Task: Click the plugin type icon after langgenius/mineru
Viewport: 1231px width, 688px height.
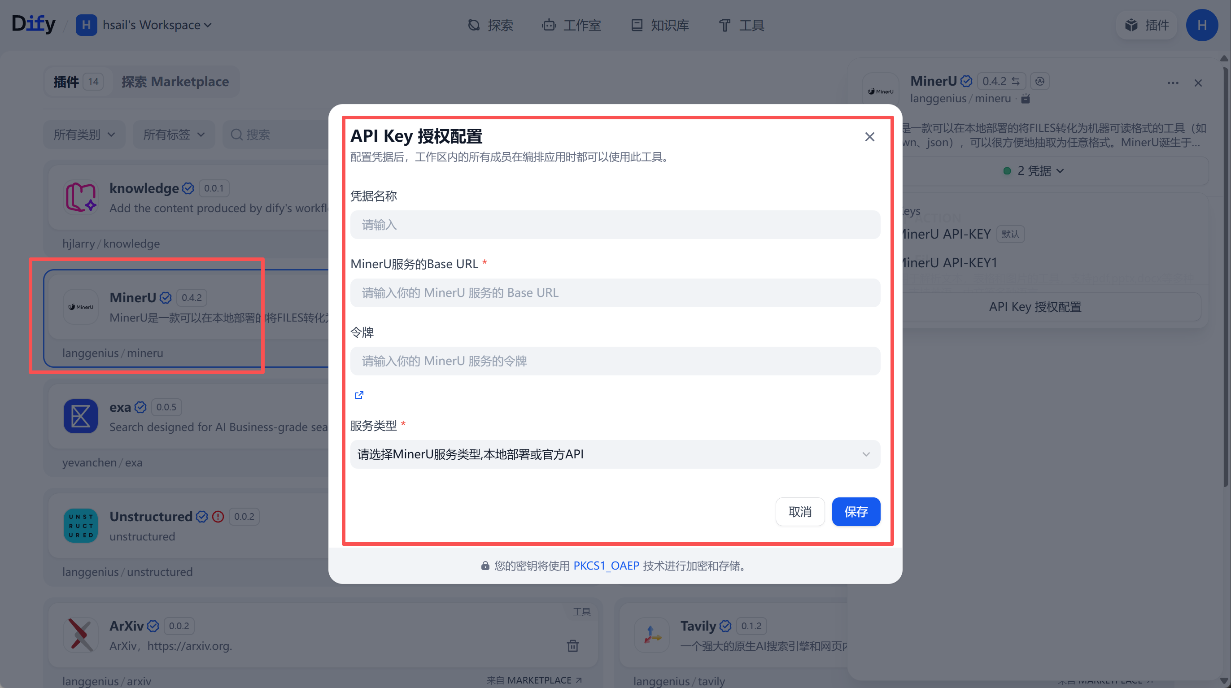Action: (x=1026, y=98)
